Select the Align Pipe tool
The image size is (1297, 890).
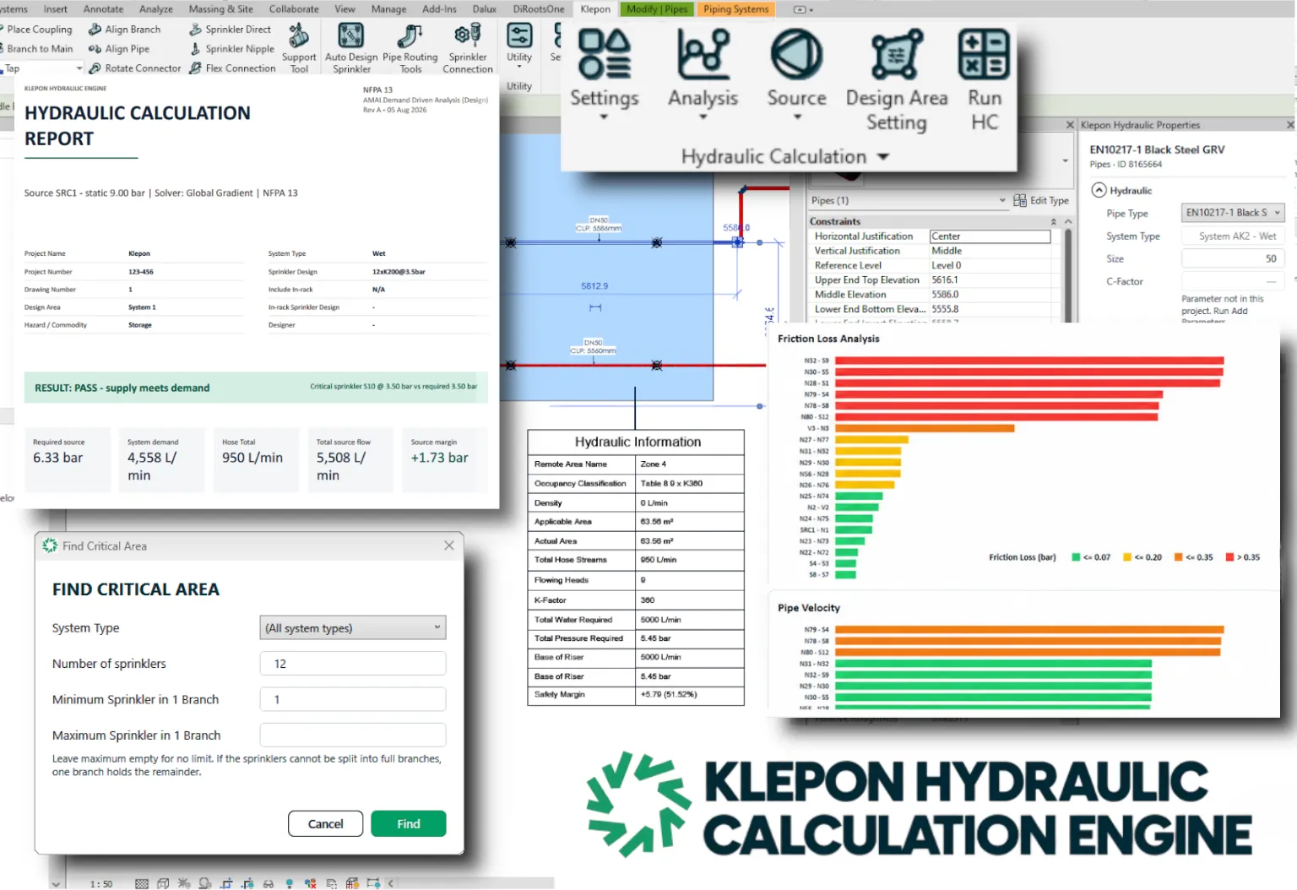(x=119, y=49)
